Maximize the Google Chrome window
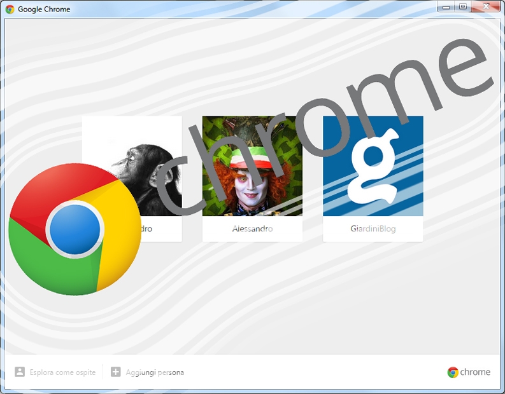This screenshot has height=394, width=505. coord(463,7)
